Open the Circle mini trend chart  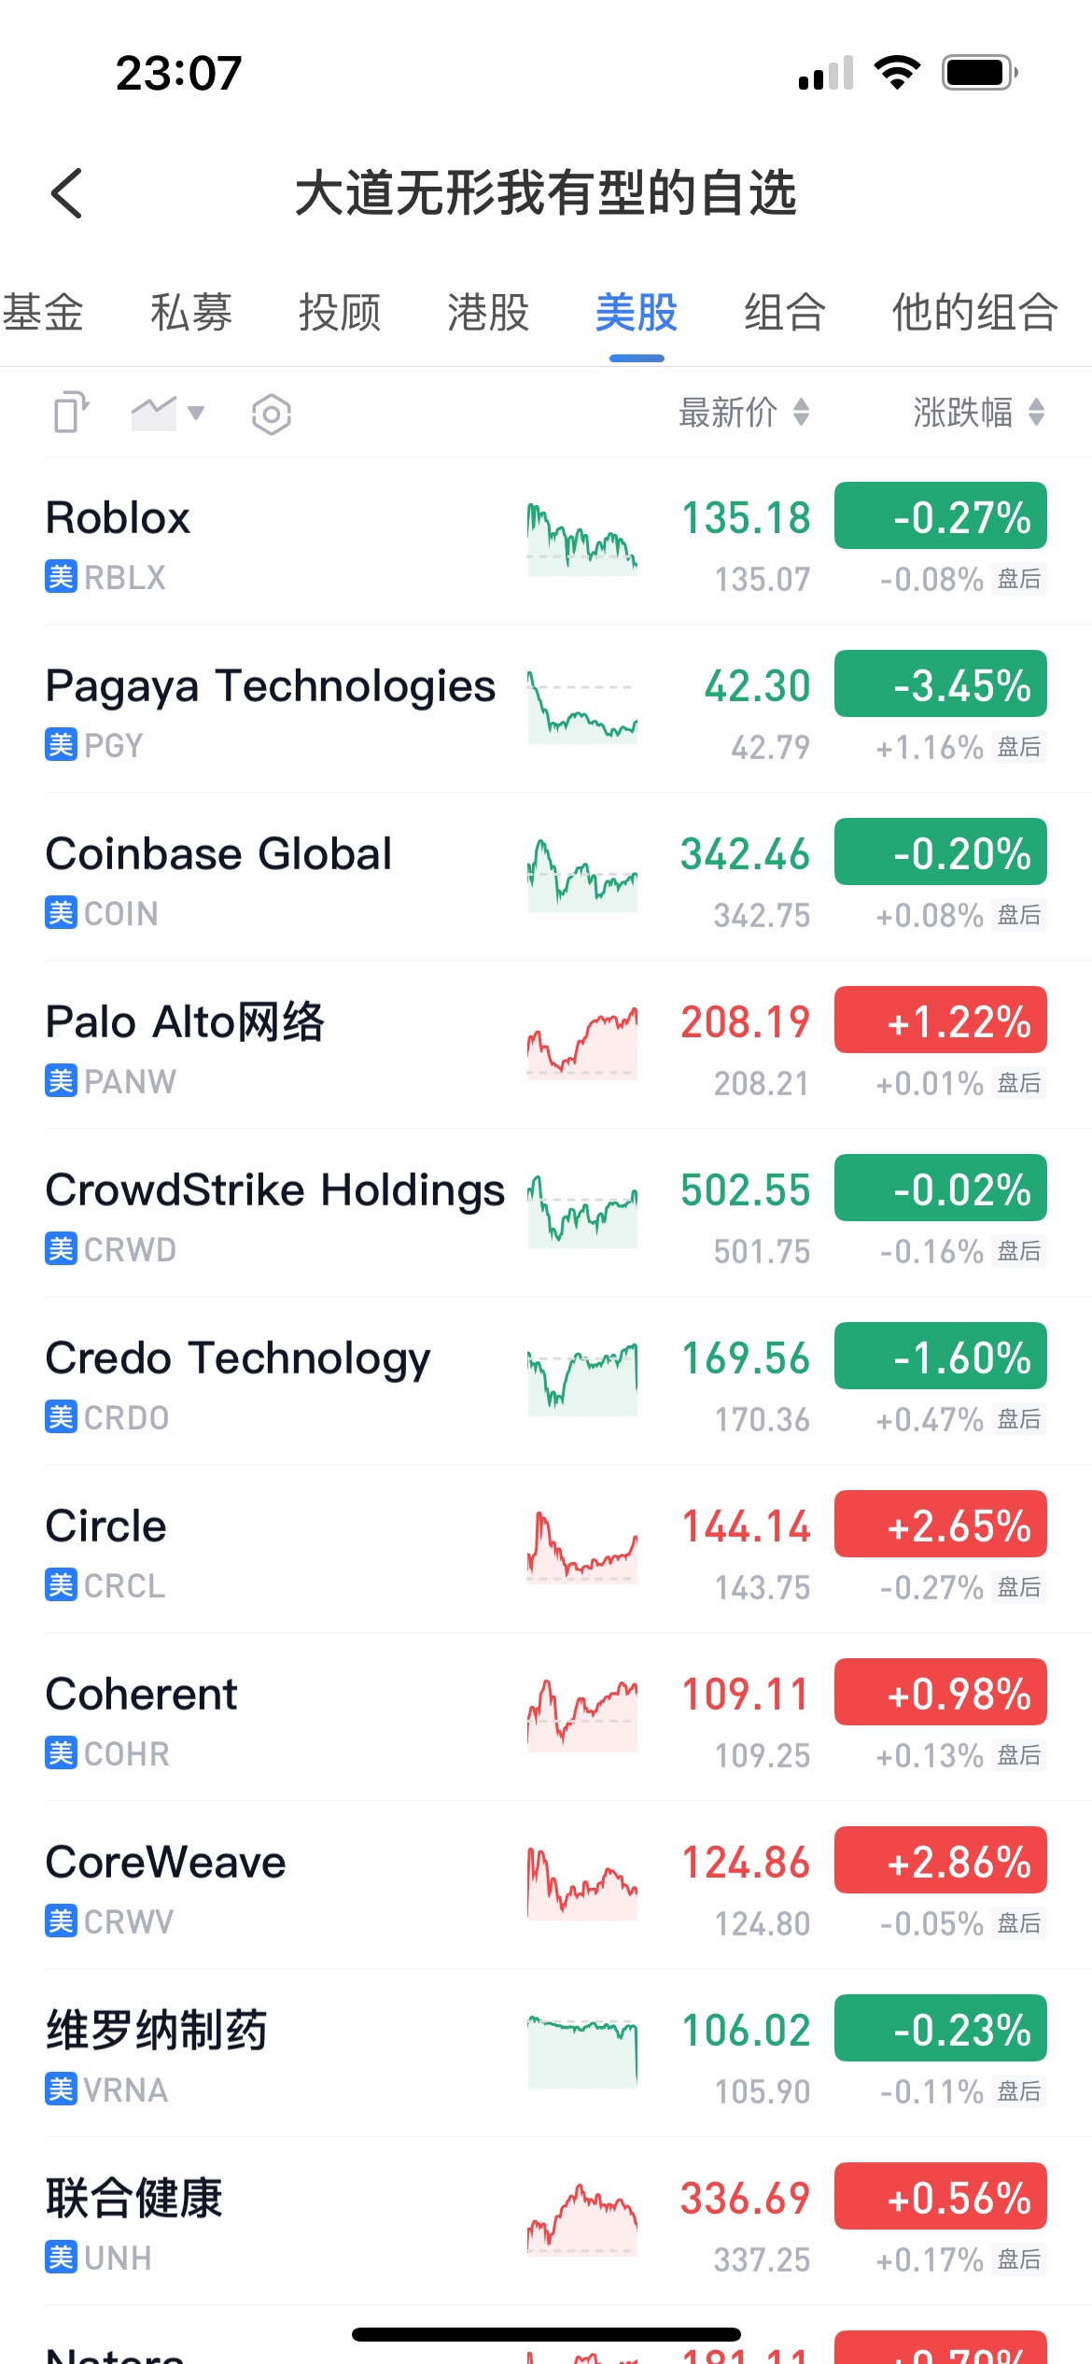click(x=582, y=1547)
